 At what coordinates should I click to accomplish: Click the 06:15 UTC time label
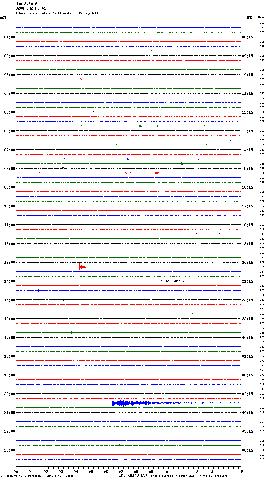coord(248,450)
